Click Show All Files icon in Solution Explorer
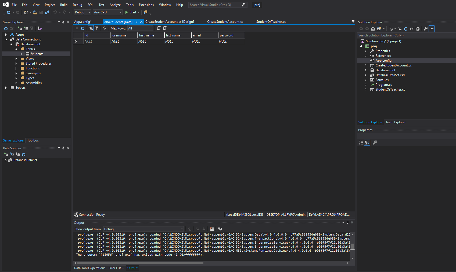Viewport: 456px width, 272px height. [x=418, y=29]
